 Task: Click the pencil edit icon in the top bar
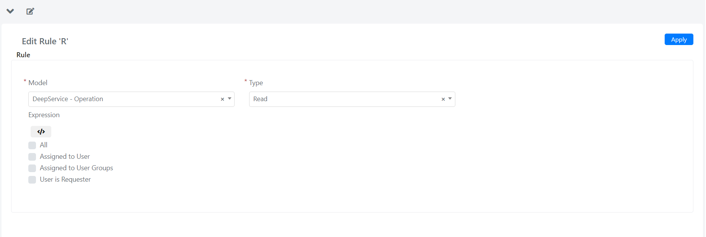pyautogui.click(x=30, y=11)
